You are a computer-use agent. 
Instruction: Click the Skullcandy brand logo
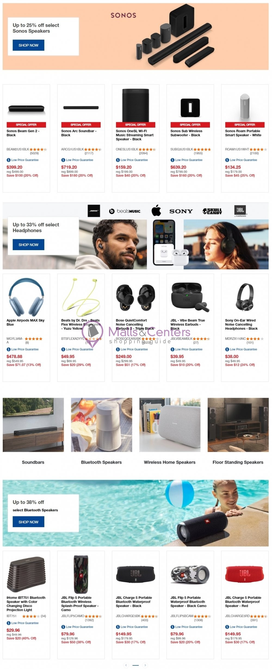212,211
